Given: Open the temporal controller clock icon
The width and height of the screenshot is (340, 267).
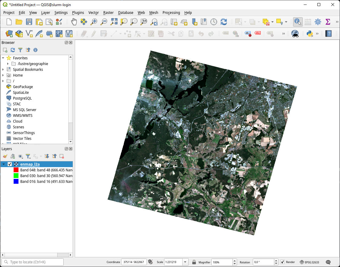Looking at the screenshot, I should pos(213,22).
